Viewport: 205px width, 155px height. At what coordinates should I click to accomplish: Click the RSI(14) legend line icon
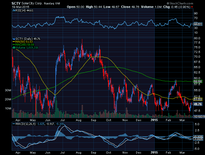(14, 11)
